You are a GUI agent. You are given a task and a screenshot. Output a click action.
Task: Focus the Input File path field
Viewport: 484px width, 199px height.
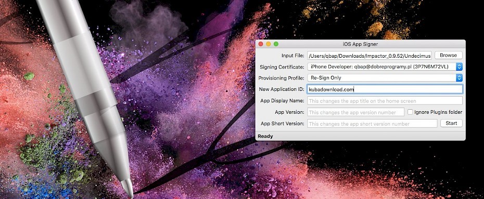click(370, 56)
